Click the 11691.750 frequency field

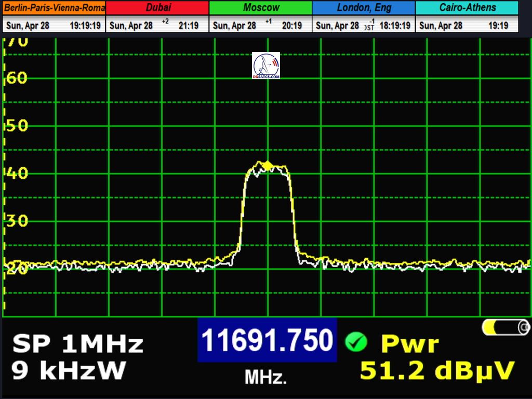pos(267,341)
